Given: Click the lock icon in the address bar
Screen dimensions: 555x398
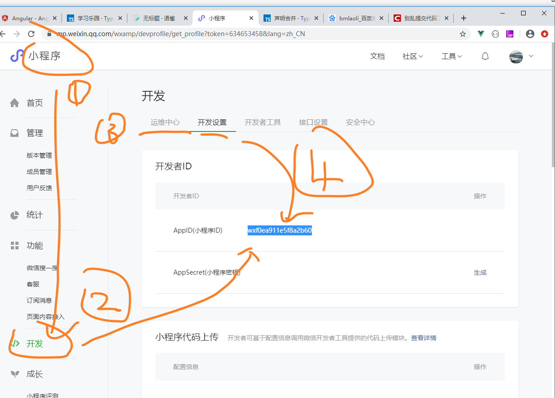Looking at the screenshot, I should click(49, 34).
